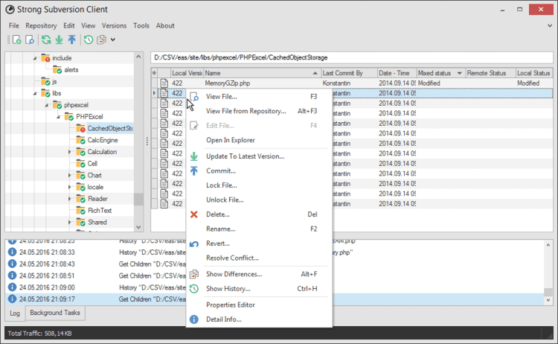558x344 pixels.
Task: Click the Show Differences icon in the toolbar
Action: pos(101,39)
